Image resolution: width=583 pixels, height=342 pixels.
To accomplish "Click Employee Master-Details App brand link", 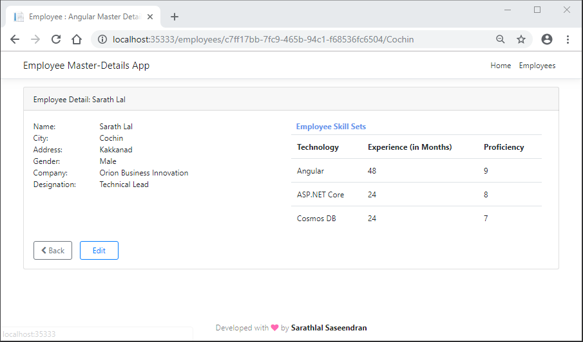I will [x=86, y=66].
